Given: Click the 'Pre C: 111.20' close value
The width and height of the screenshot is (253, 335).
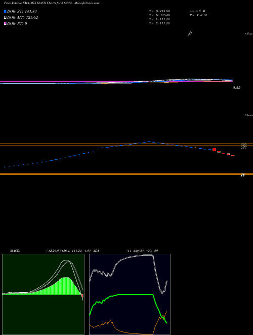Looking at the screenshot, I should (159, 23).
